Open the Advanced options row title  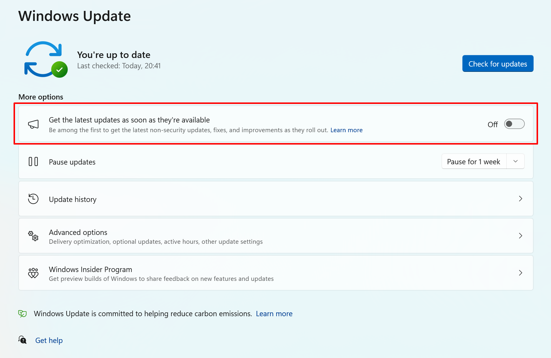tap(78, 232)
